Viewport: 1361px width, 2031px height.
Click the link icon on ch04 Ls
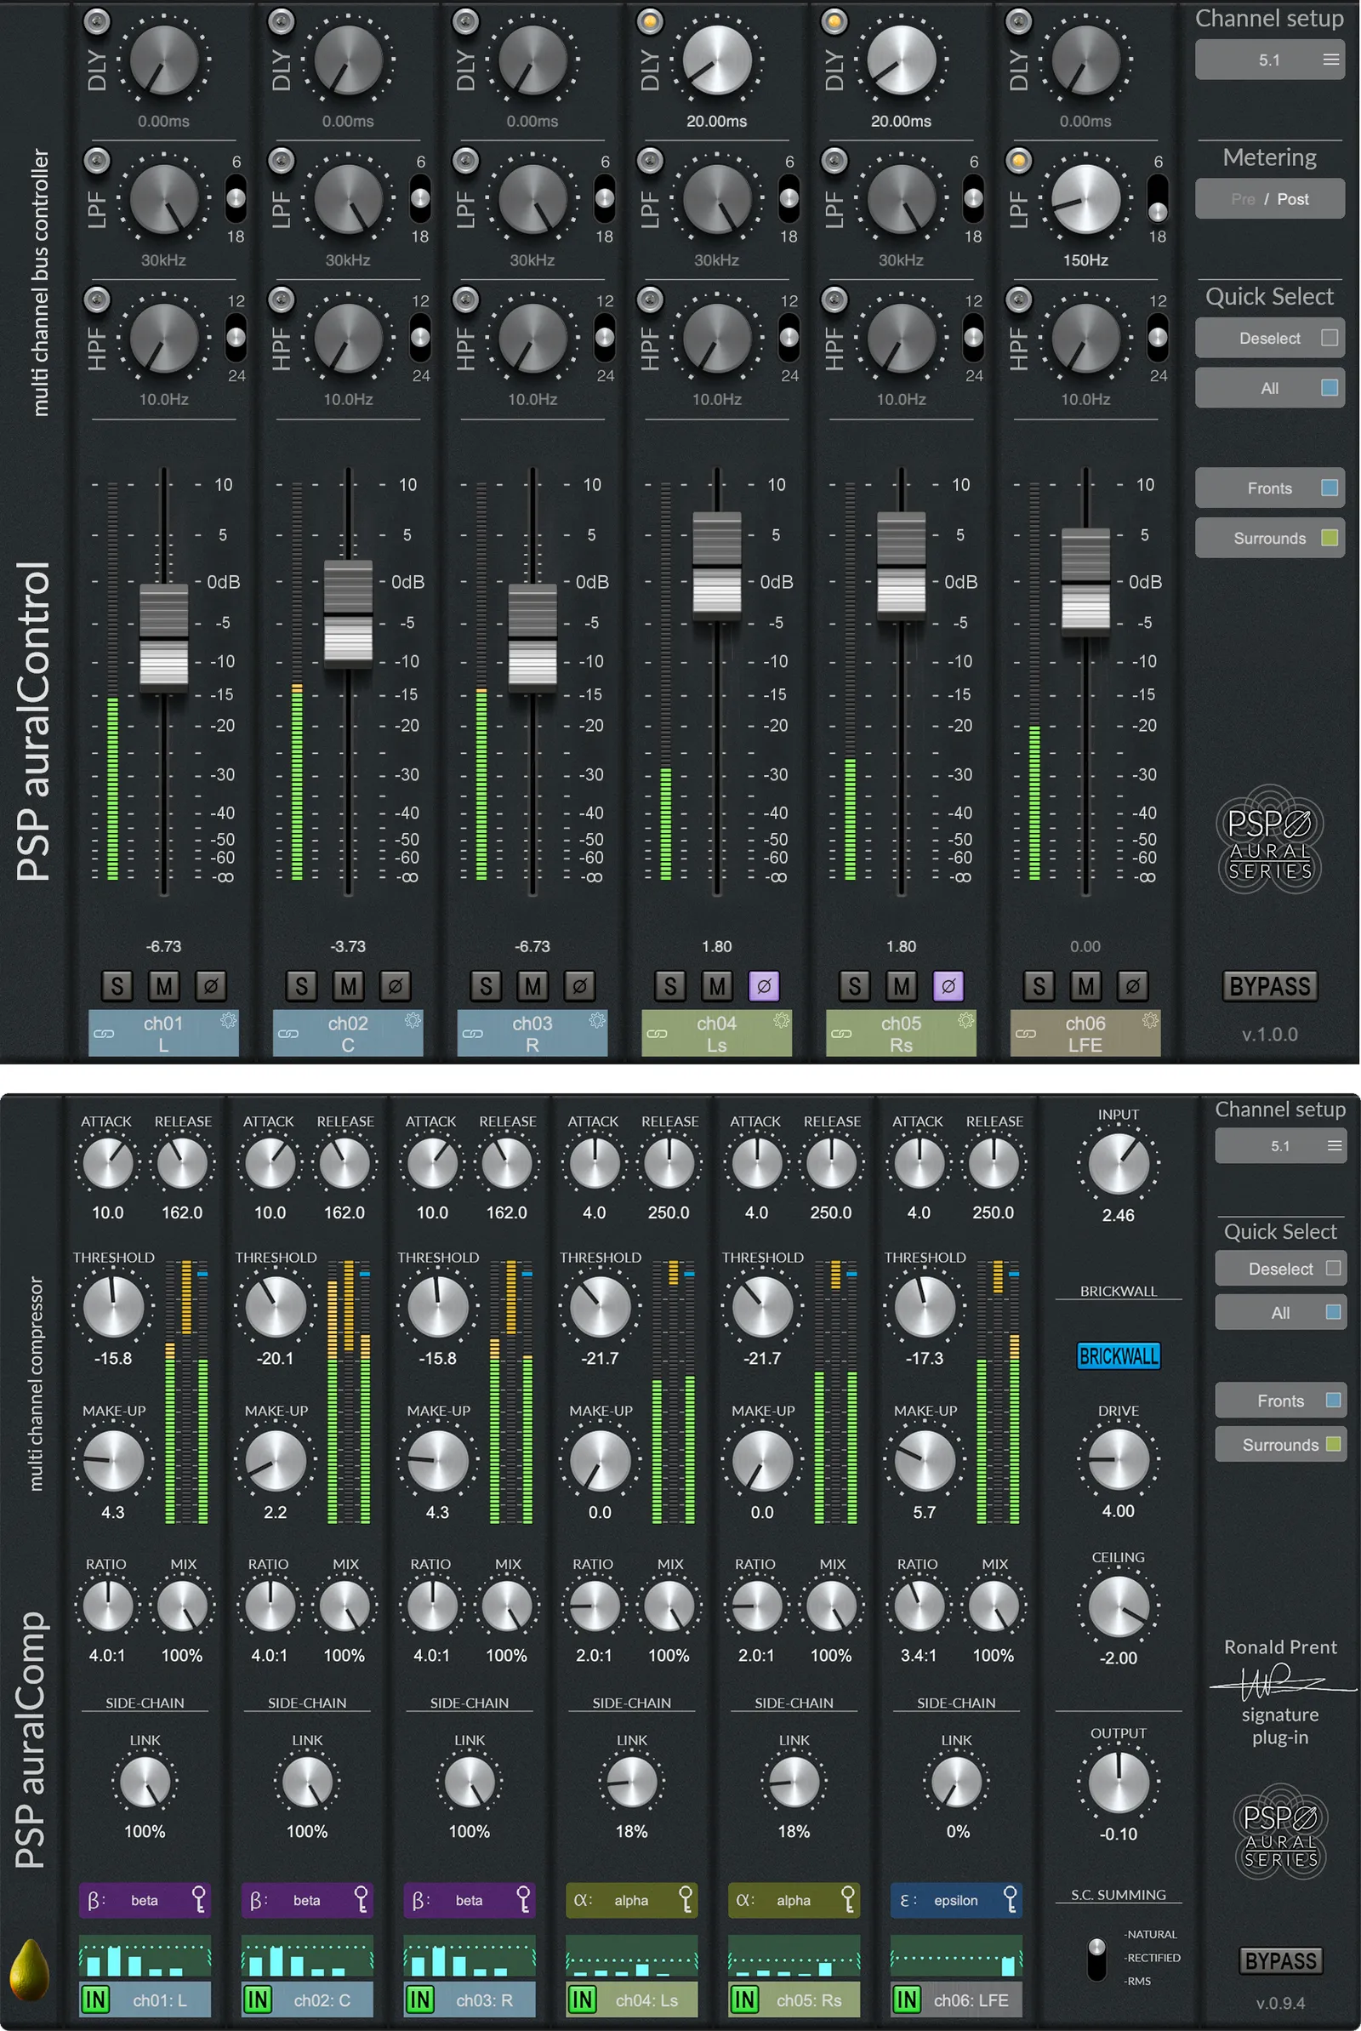tap(657, 1034)
